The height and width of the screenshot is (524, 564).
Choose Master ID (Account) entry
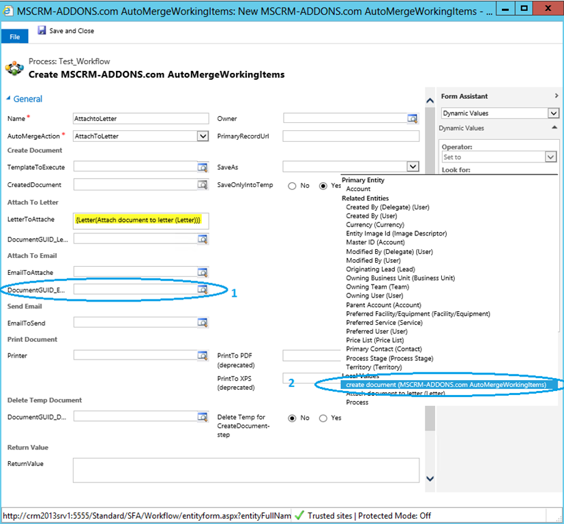coord(376,242)
